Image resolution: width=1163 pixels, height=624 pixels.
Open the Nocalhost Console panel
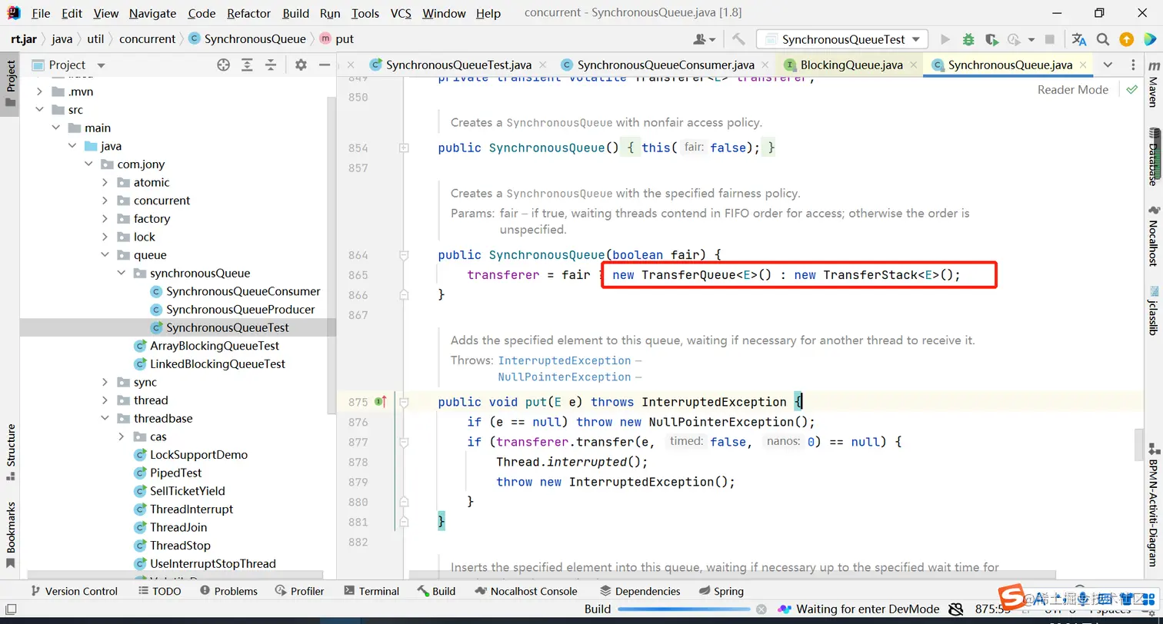pos(526,591)
